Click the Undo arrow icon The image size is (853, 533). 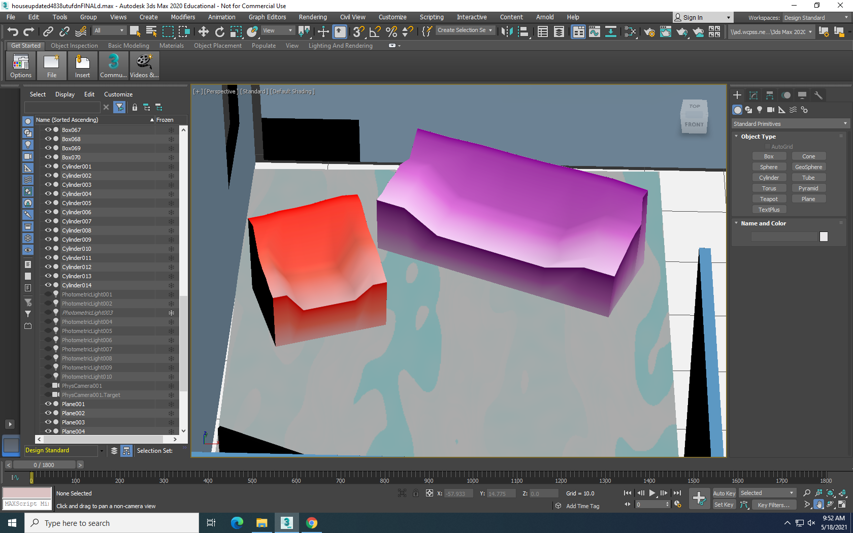13,31
